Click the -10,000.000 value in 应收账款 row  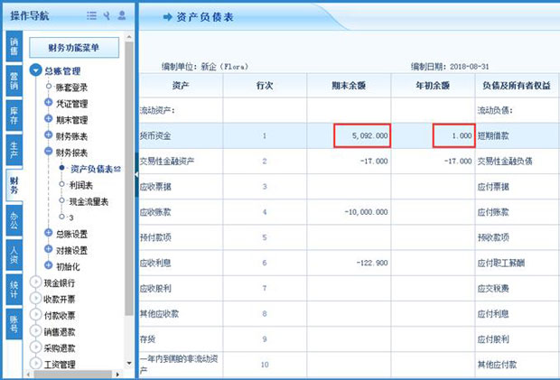(366, 212)
